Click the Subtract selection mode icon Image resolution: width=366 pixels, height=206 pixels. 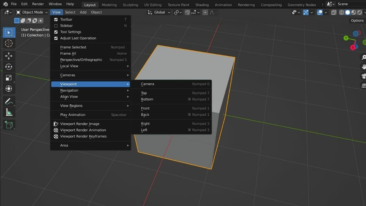29,21
